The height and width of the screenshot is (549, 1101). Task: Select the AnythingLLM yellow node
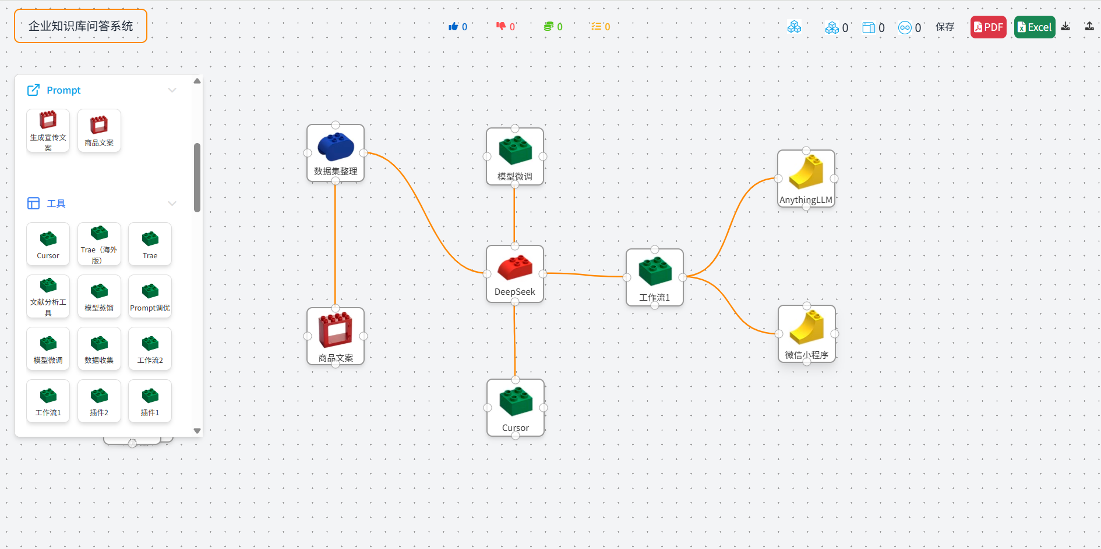pos(806,179)
